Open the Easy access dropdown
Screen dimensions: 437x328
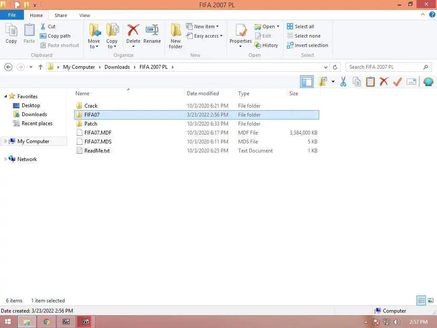coord(204,36)
